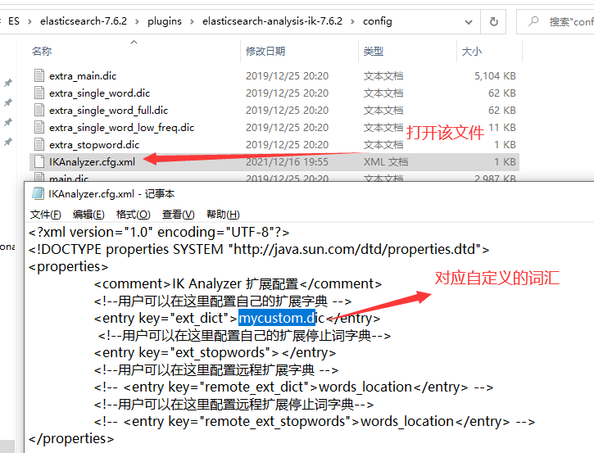Select the extra_single_word.dic file icon

coord(39,93)
